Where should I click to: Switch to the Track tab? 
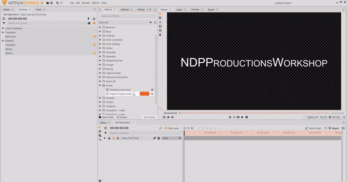(x=39, y=10)
